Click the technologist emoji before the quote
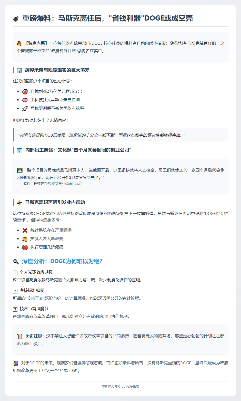 pos(20,170)
